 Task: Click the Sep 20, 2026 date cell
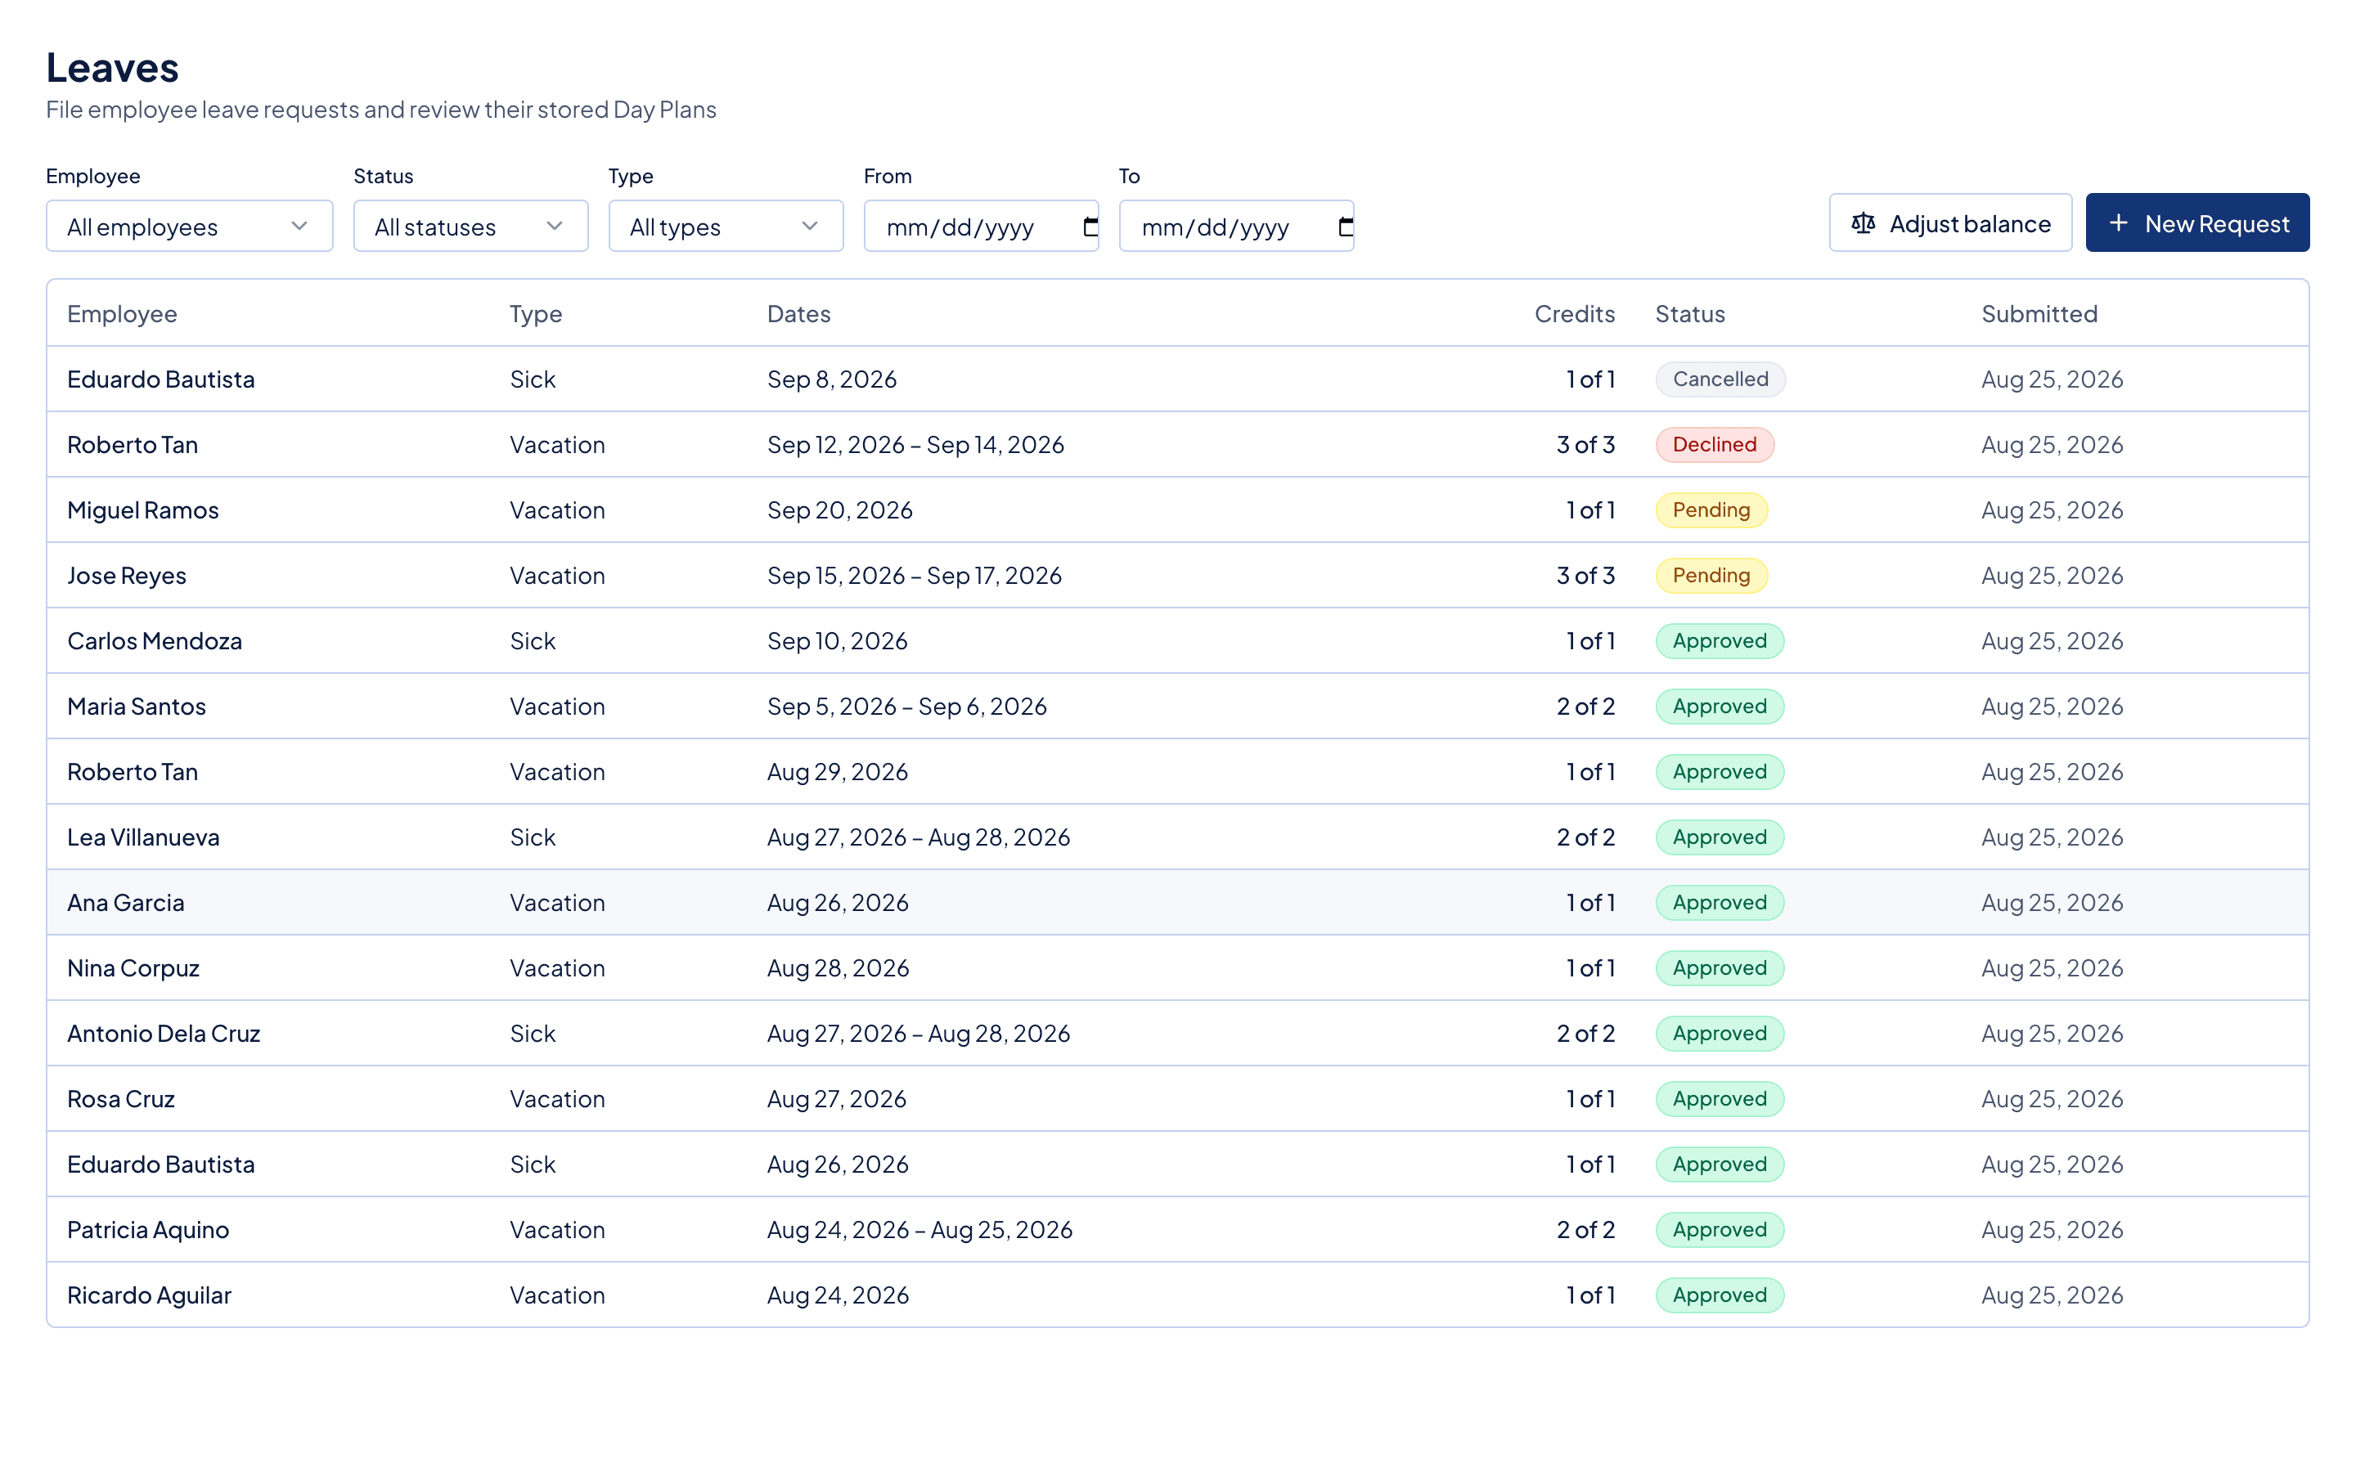tap(839, 510)
